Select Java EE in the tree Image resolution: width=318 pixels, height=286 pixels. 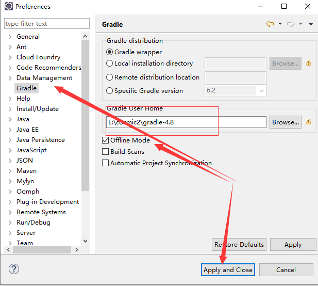[27, 130]
